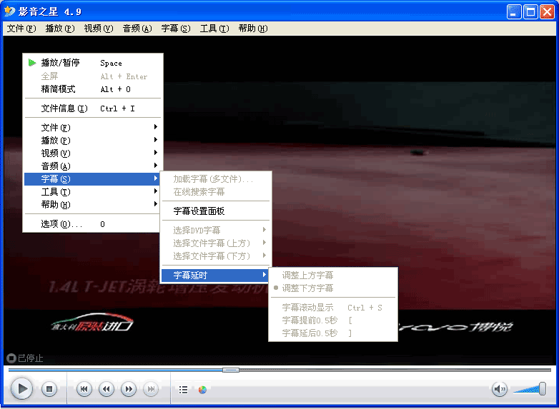
Task: Click the colorful wheel icon beside playlist
Action: (202, 390)
